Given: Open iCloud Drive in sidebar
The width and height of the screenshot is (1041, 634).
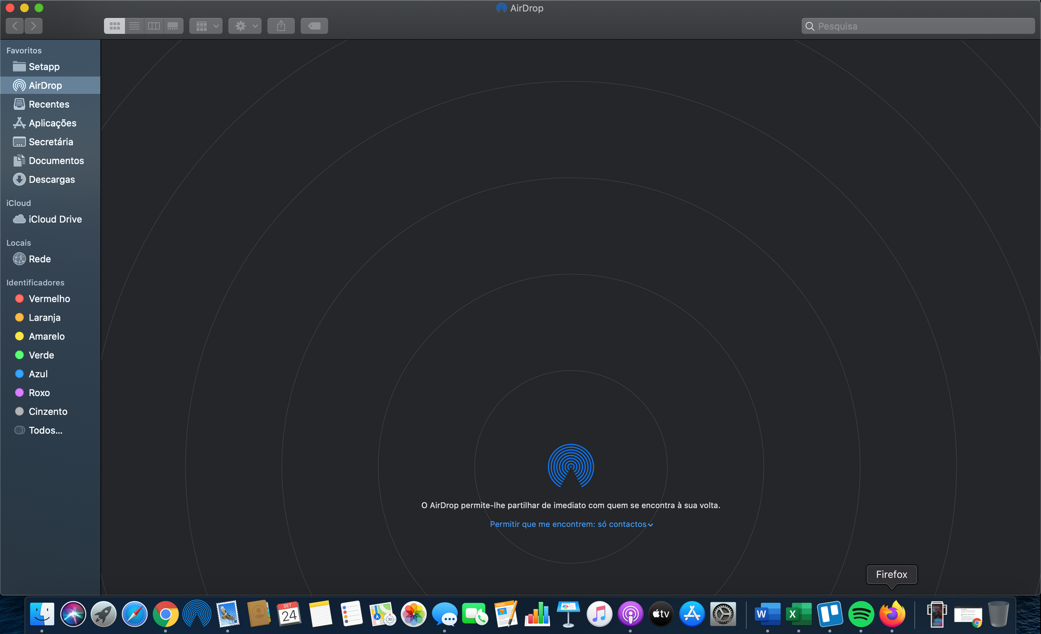Looking at the screenshot, I should [x=50, y=219].
